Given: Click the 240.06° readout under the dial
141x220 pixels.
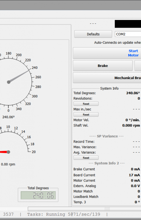Looking at the screenshot, I should (9, 117).
